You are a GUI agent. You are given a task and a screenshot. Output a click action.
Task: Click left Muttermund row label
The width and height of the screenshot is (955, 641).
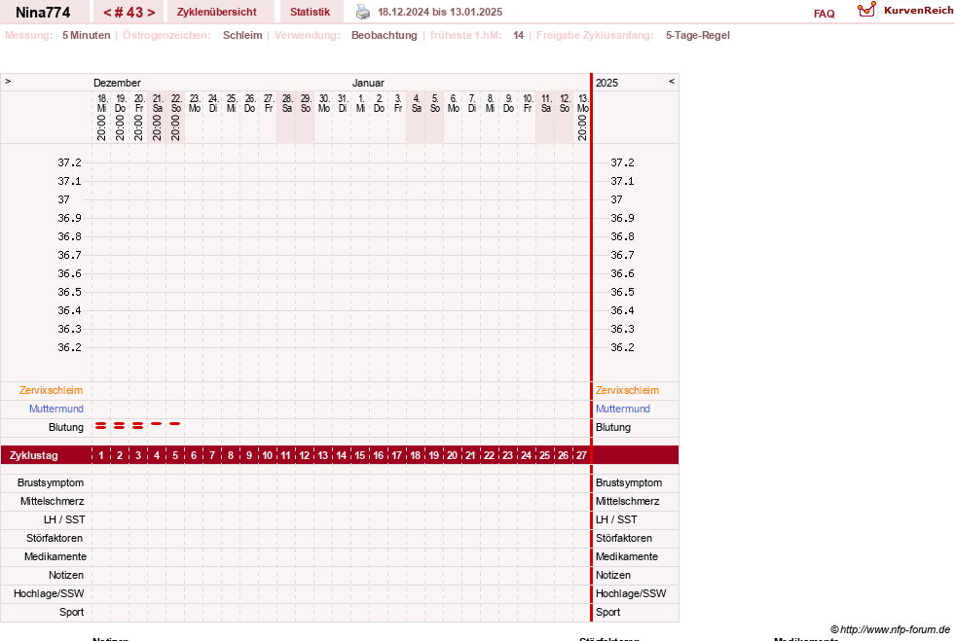pyautogui.click(x=56, y=409)
